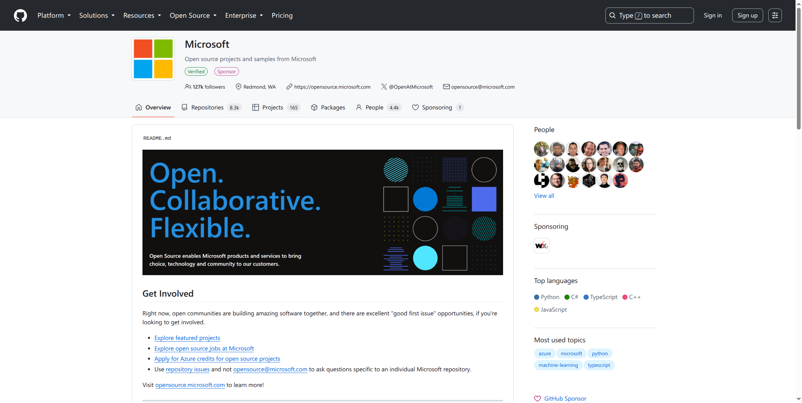
Task: Click the Projects table icon
Action: [x=255, y=107]
